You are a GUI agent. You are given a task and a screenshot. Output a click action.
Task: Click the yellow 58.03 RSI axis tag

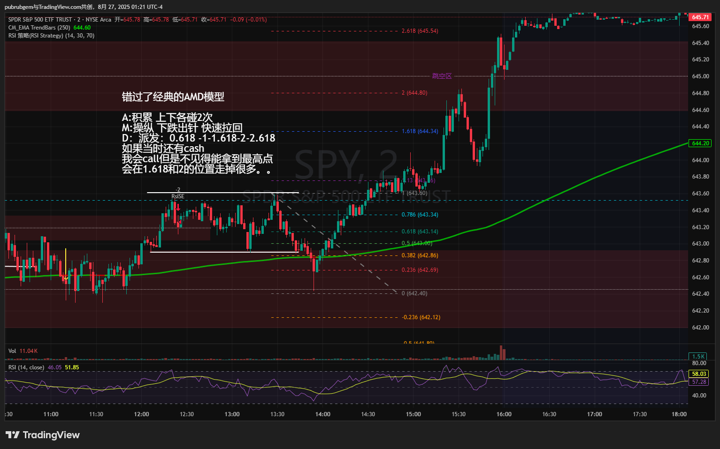pyautogui.click(x=699, y=374)
